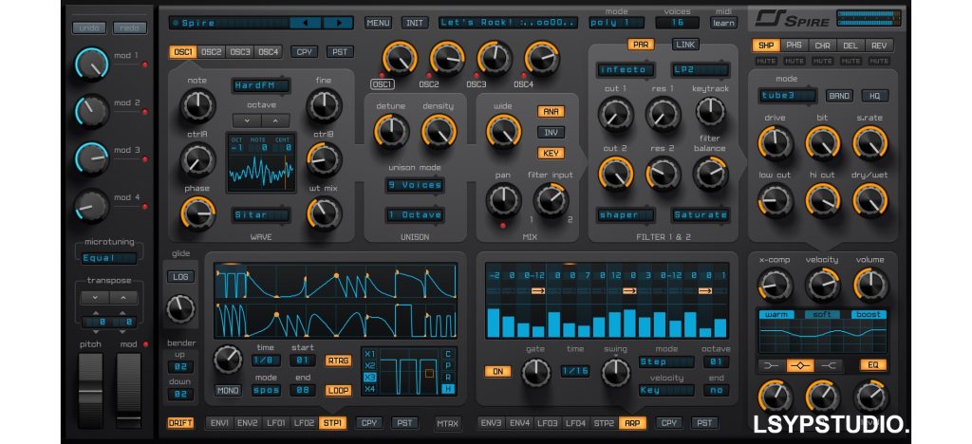Toggle the arpeggiator ON switch
The image size is (972, 444).
click(x=497, y=372)
